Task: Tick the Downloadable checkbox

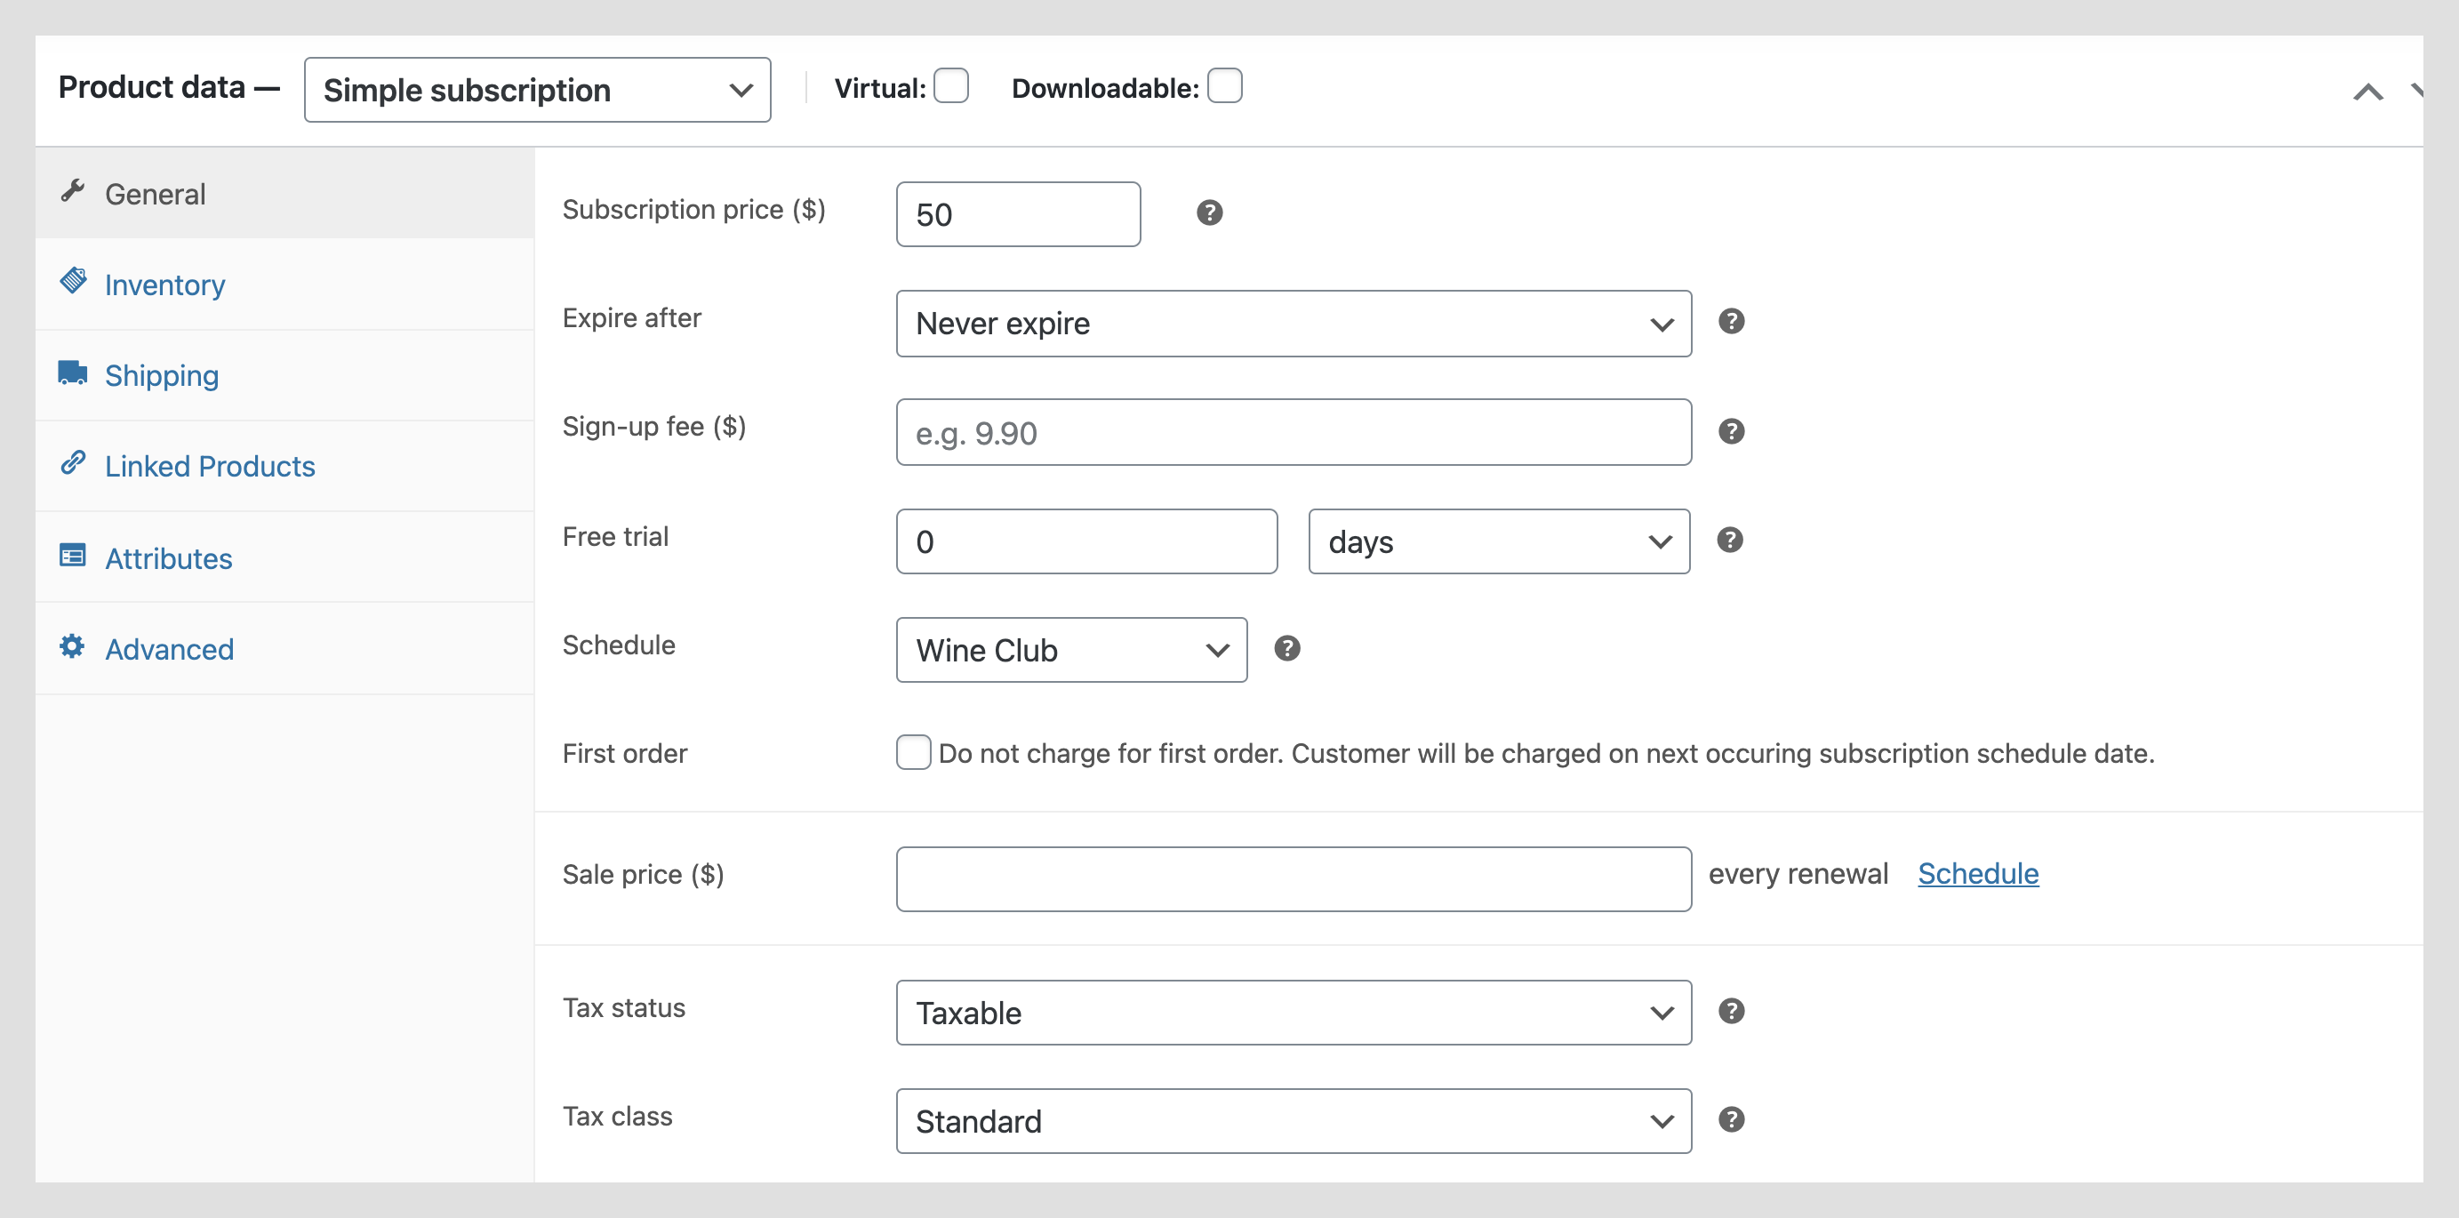Action: [1224, 86]
